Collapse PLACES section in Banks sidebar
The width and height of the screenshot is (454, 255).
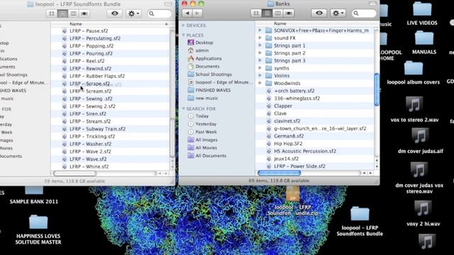[183, 35]
